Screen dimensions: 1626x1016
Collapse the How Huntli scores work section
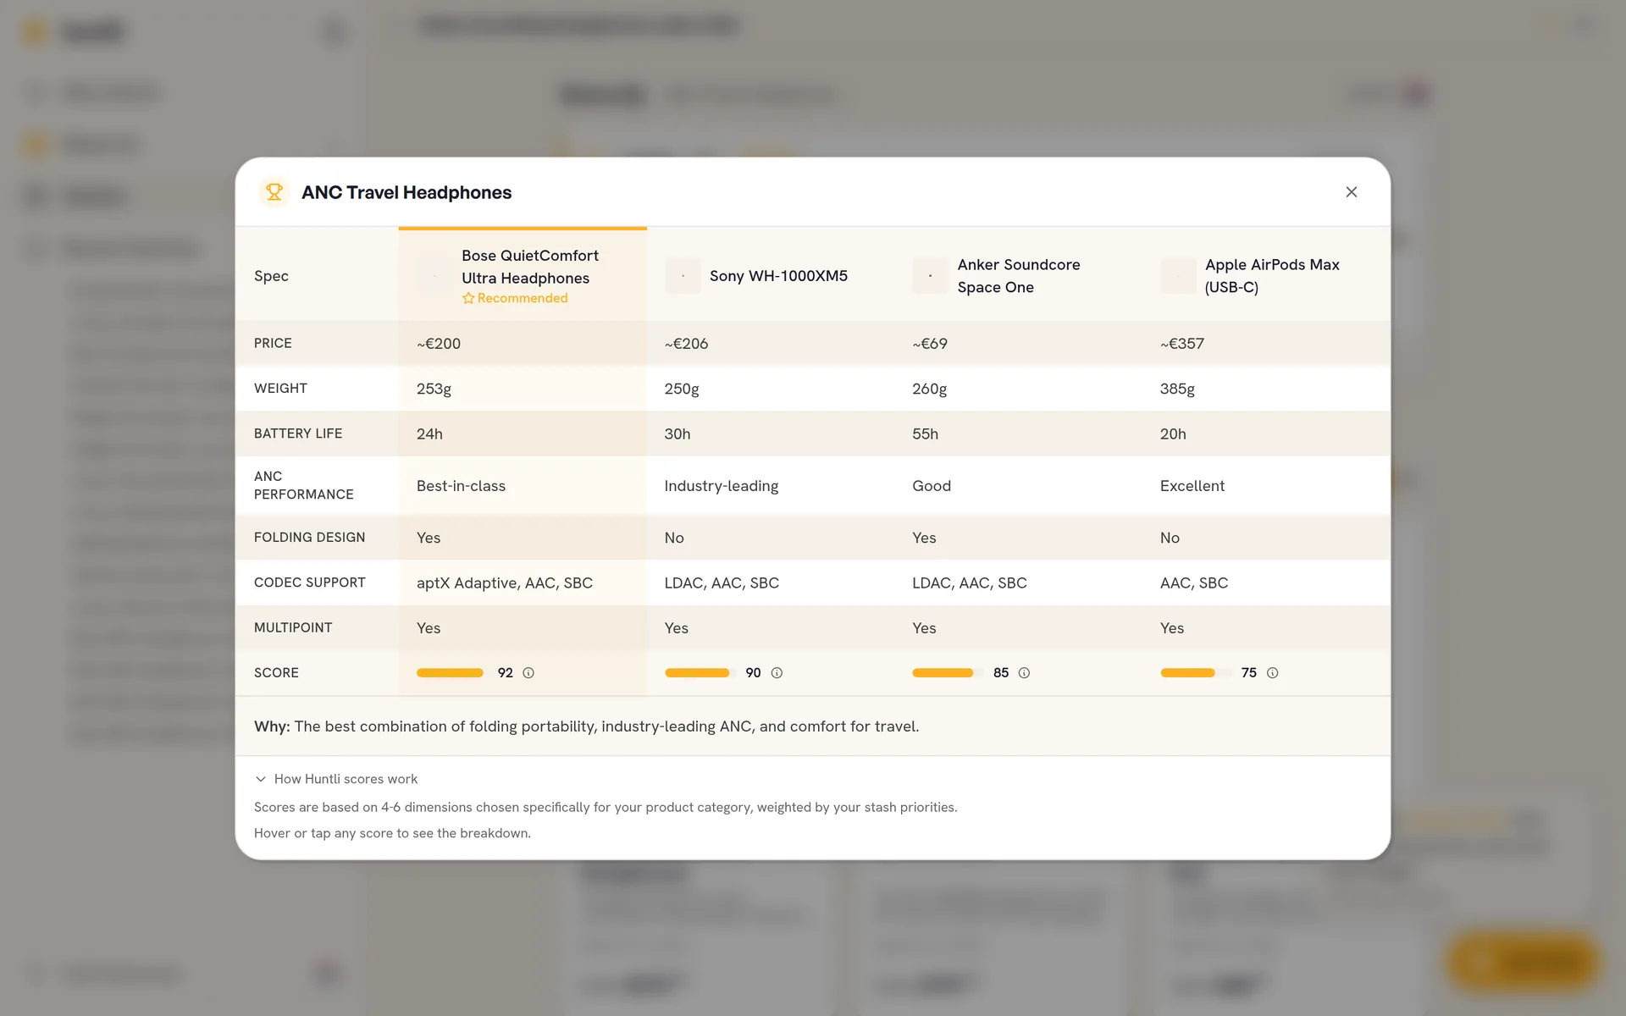tap(336, 779)
